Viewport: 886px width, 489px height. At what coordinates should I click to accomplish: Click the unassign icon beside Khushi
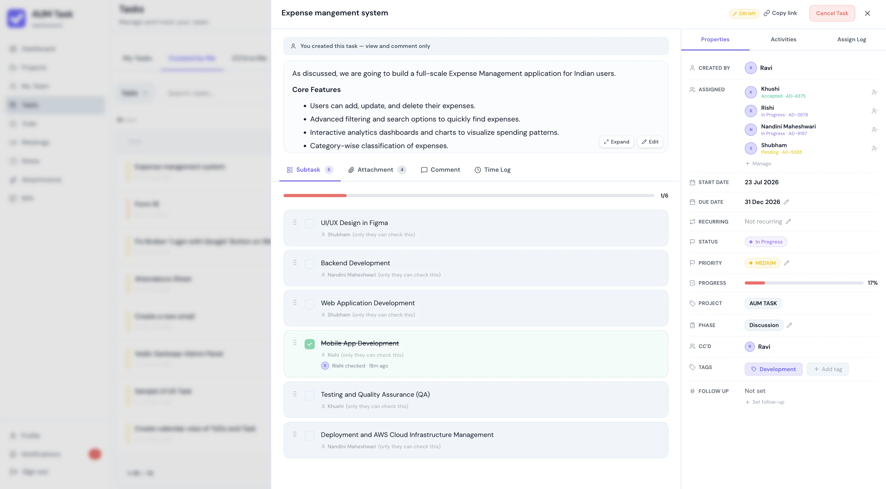point(874,92)
